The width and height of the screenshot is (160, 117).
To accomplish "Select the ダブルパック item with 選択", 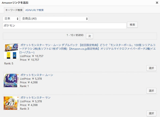I will point(151,68).
